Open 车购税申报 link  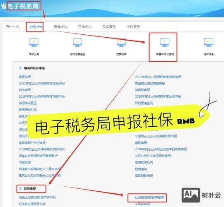pyautogui.click(x=142, y=204)
